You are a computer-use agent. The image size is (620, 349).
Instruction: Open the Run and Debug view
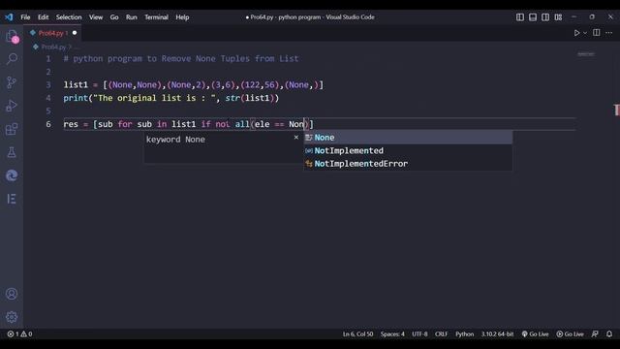tap(12, 106)
